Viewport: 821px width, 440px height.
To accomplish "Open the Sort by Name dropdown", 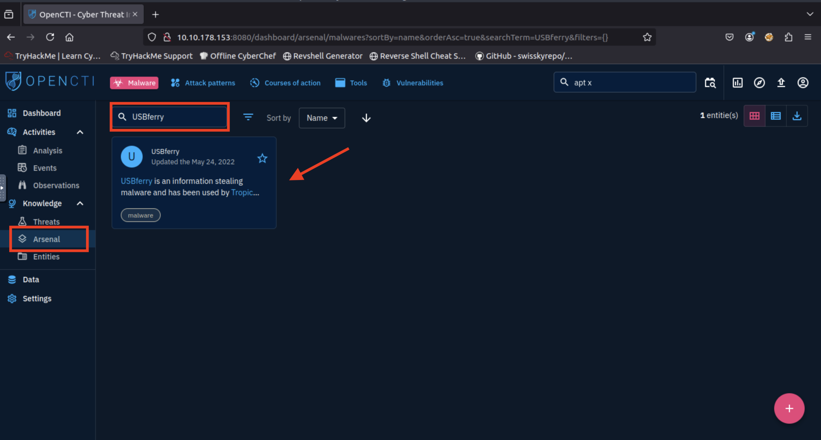I will 322,118.
